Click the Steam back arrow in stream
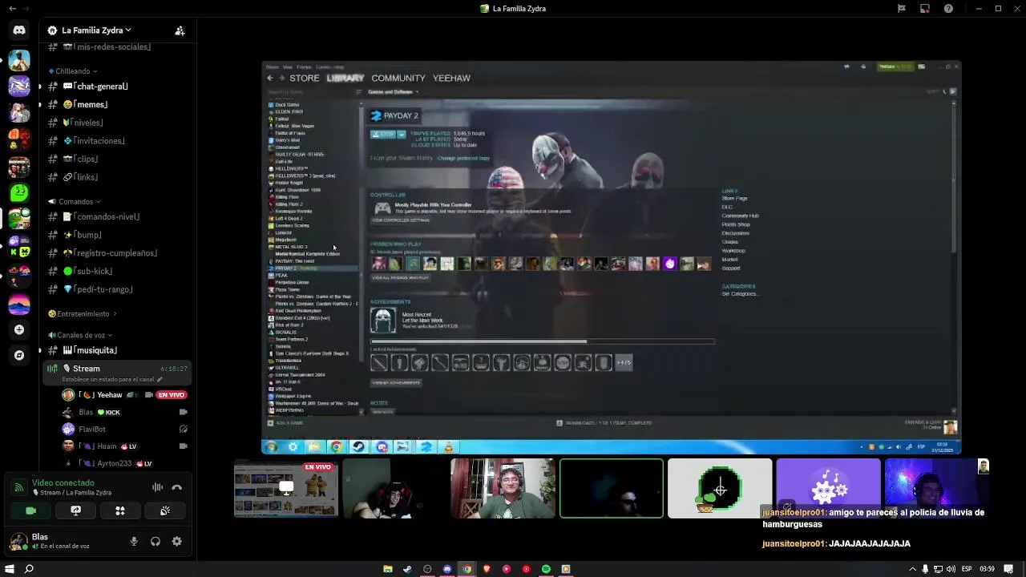 pyautogui.click(x=270, y=78)
